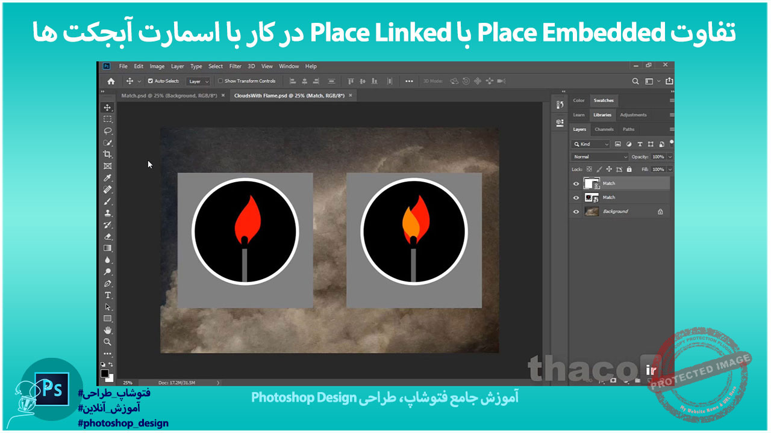
Task: Open the Filter menu
Action: [235, 66]
